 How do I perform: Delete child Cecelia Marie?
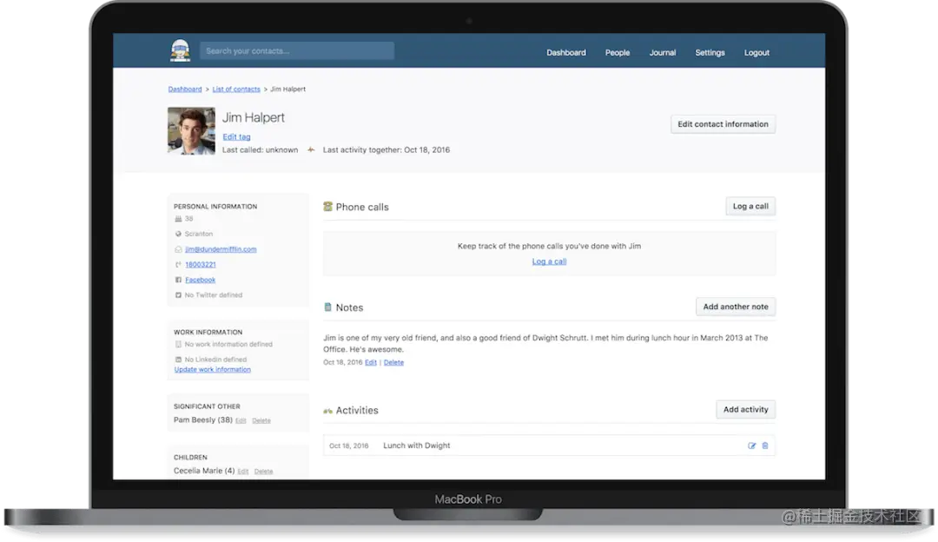pos(264,472)
